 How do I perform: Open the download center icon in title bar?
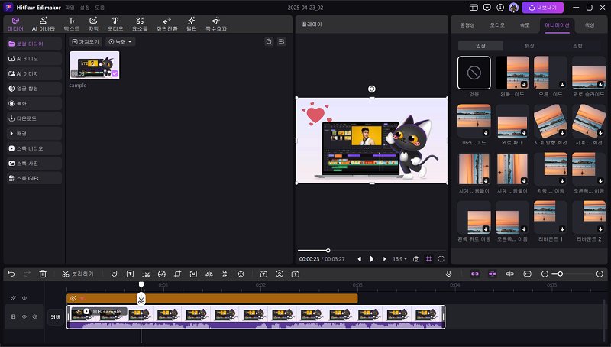coord(500,8)
